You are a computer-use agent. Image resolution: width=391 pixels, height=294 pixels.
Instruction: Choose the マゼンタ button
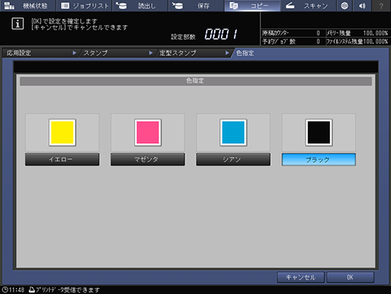147,159
